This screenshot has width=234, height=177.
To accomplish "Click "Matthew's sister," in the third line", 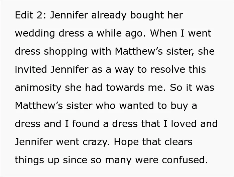I will 154,51.
